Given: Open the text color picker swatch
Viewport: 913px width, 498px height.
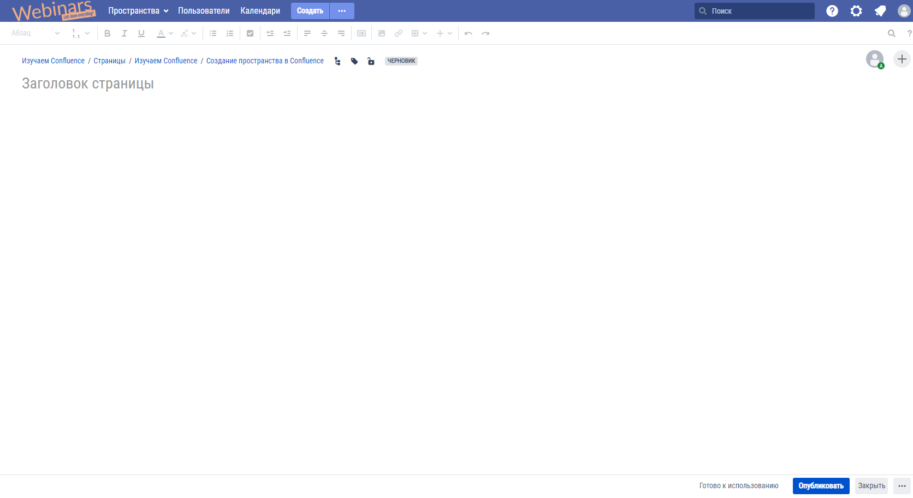Looking at the screenshot, I should pyautogui.click(x=161, y=33).
